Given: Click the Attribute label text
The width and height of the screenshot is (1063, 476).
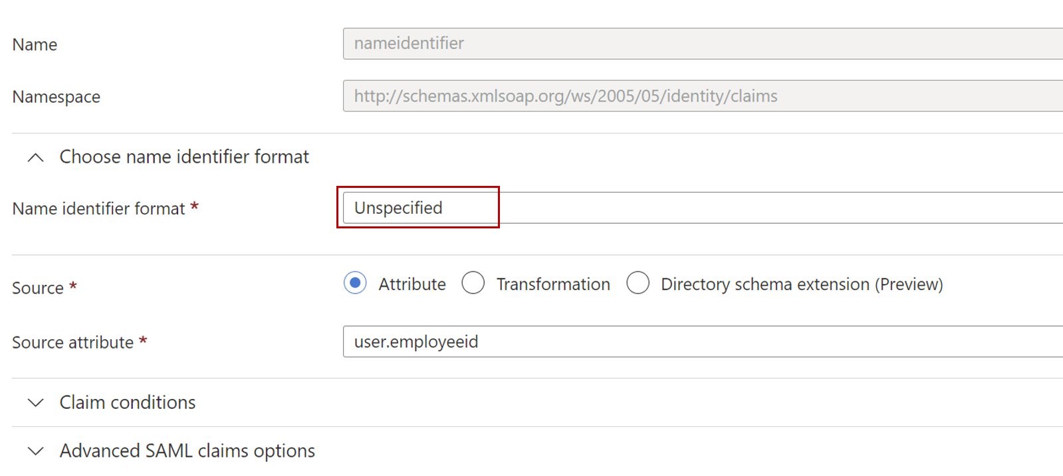Looking at the screenshot, I should pos(412,283).
